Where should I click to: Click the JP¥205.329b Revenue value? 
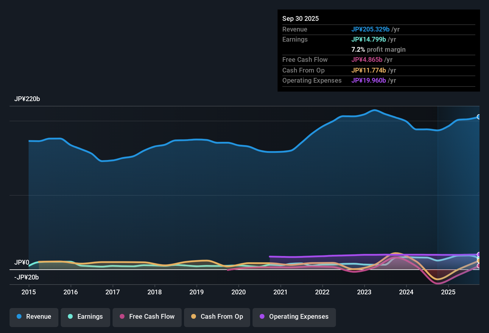coord(371,29)
